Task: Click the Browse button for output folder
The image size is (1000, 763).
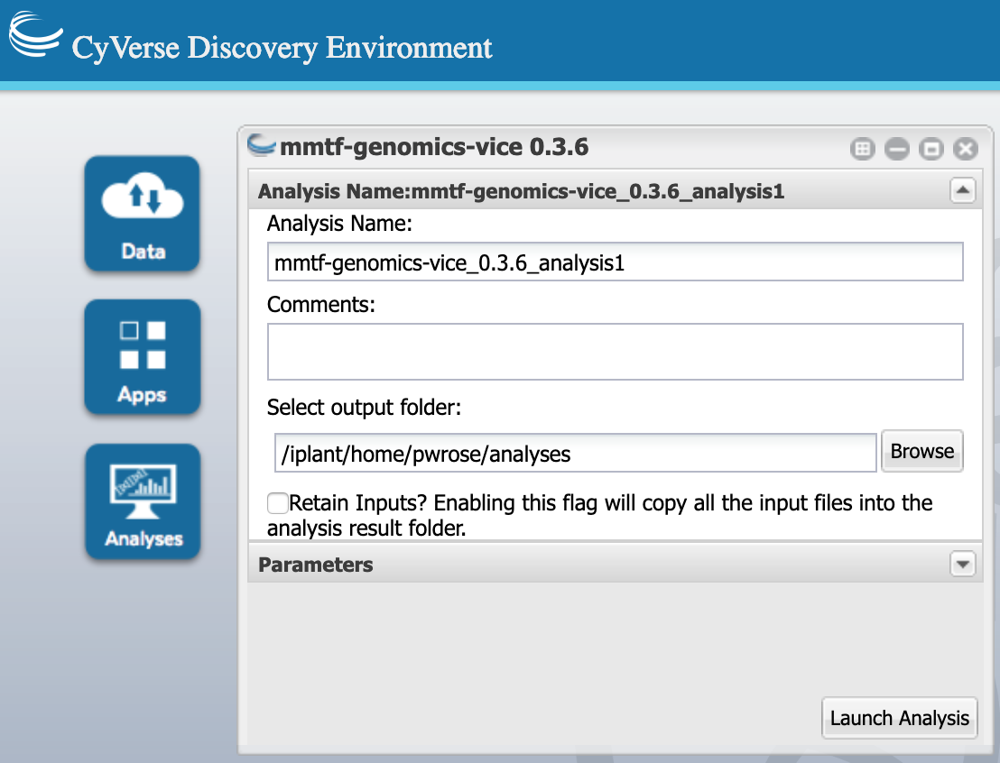Action: (921, 451)
